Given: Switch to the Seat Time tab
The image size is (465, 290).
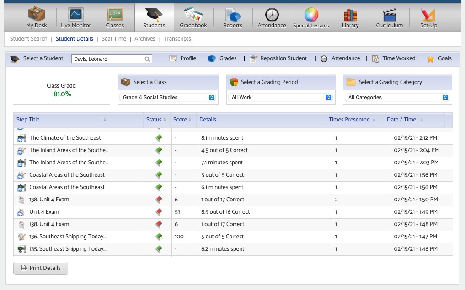Looking at the screenshot, I should [114, 38].
